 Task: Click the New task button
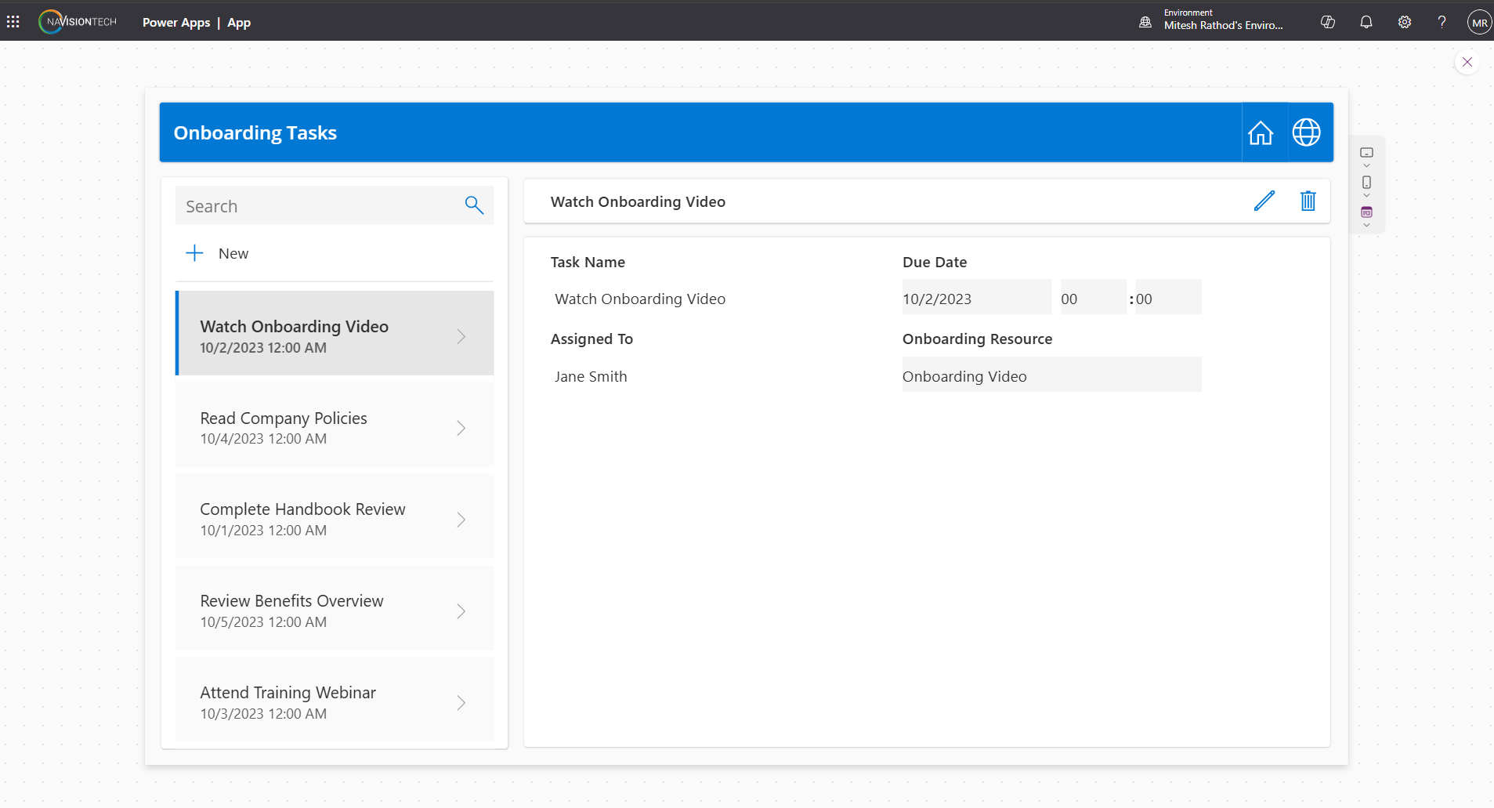pos(218,253)
